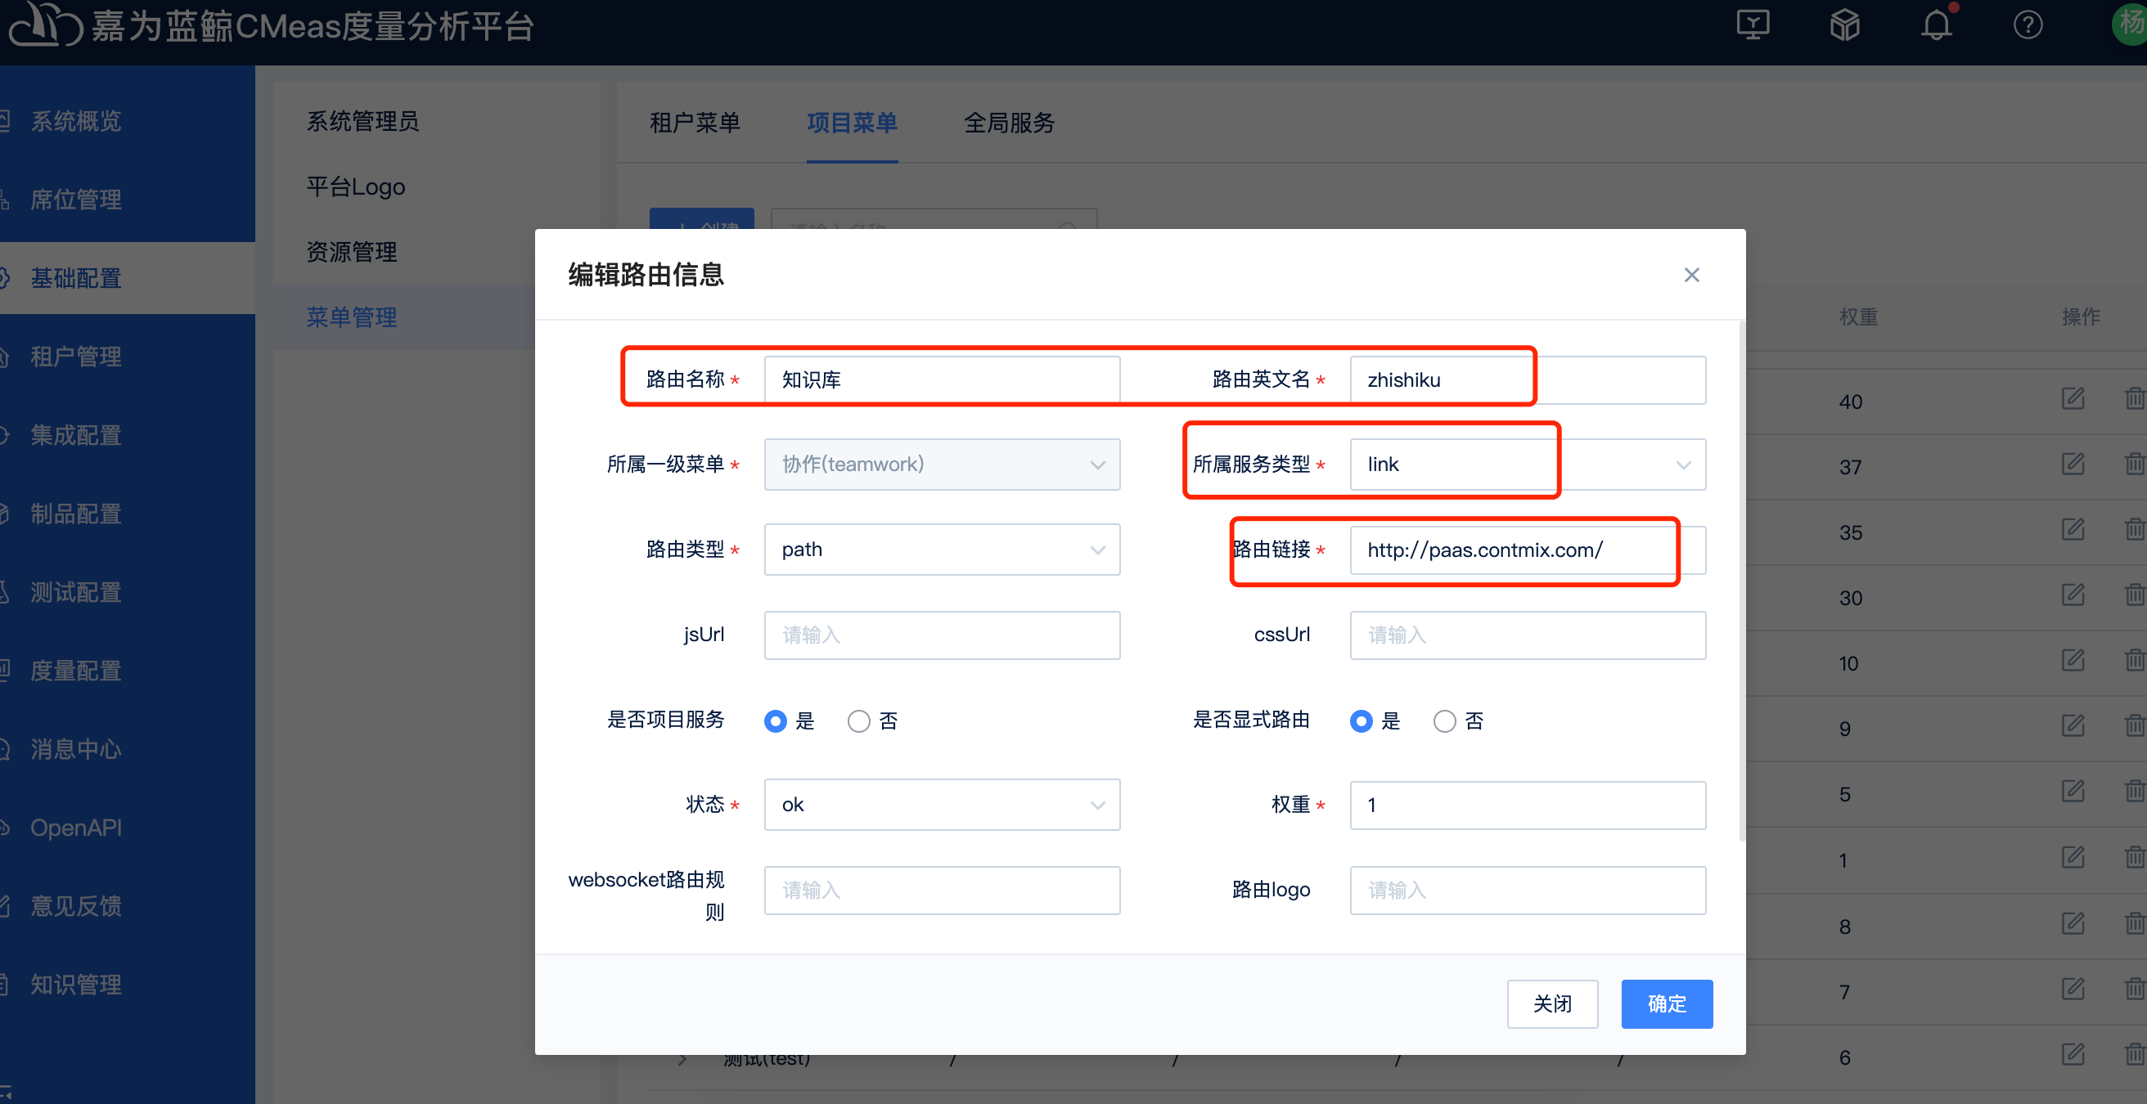
Task: Switch to the 租户菜单 tab
Action: [695, 123]
